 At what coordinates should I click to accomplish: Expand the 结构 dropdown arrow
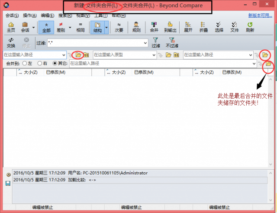click(x=106, y=27)
